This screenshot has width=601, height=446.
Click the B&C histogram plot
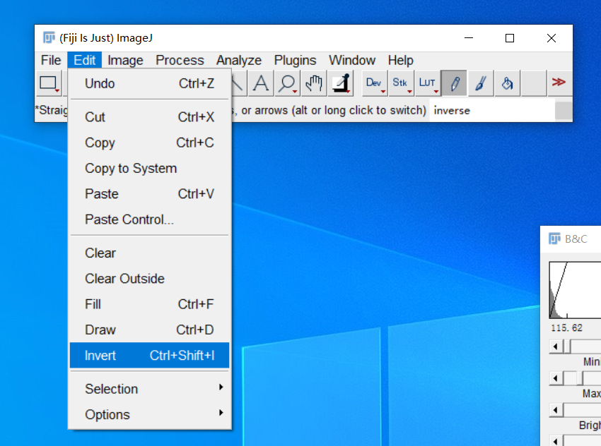coord(575,290)
